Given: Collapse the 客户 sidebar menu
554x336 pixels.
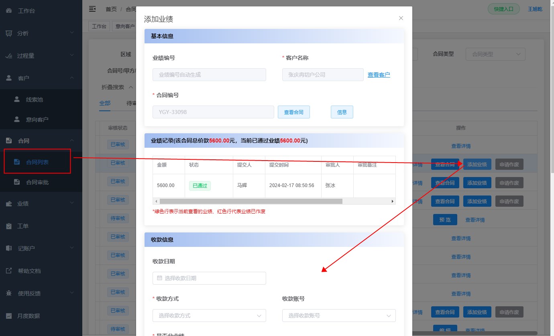Looking at the screenshot, I should point(71,77).
